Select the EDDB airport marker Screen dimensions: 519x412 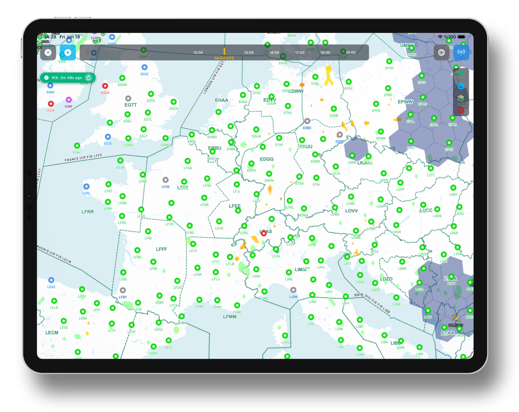click(x=334, y=109)
